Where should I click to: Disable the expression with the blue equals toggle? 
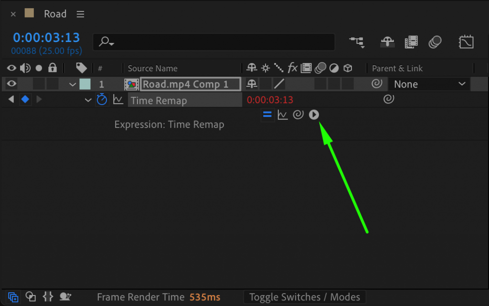point(267,115)
